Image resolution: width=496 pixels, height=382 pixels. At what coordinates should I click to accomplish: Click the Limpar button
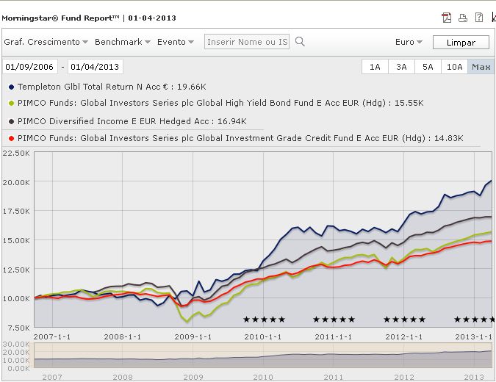(461, 43)
